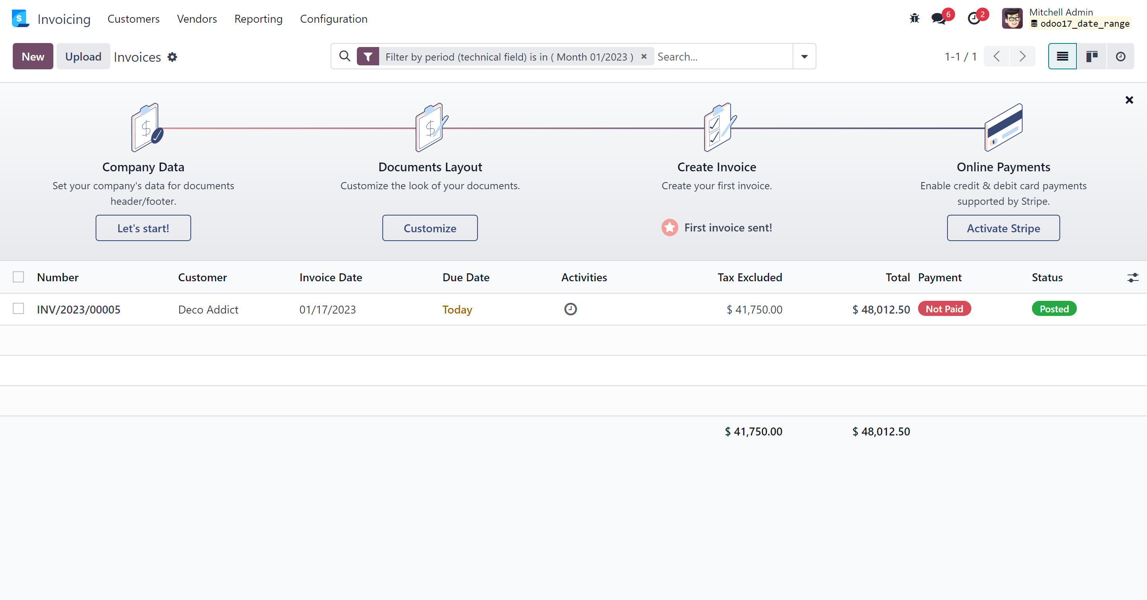Open the Activities clock icon in top bar
The width and height of the screenshot is (1147, 600).
975,18
